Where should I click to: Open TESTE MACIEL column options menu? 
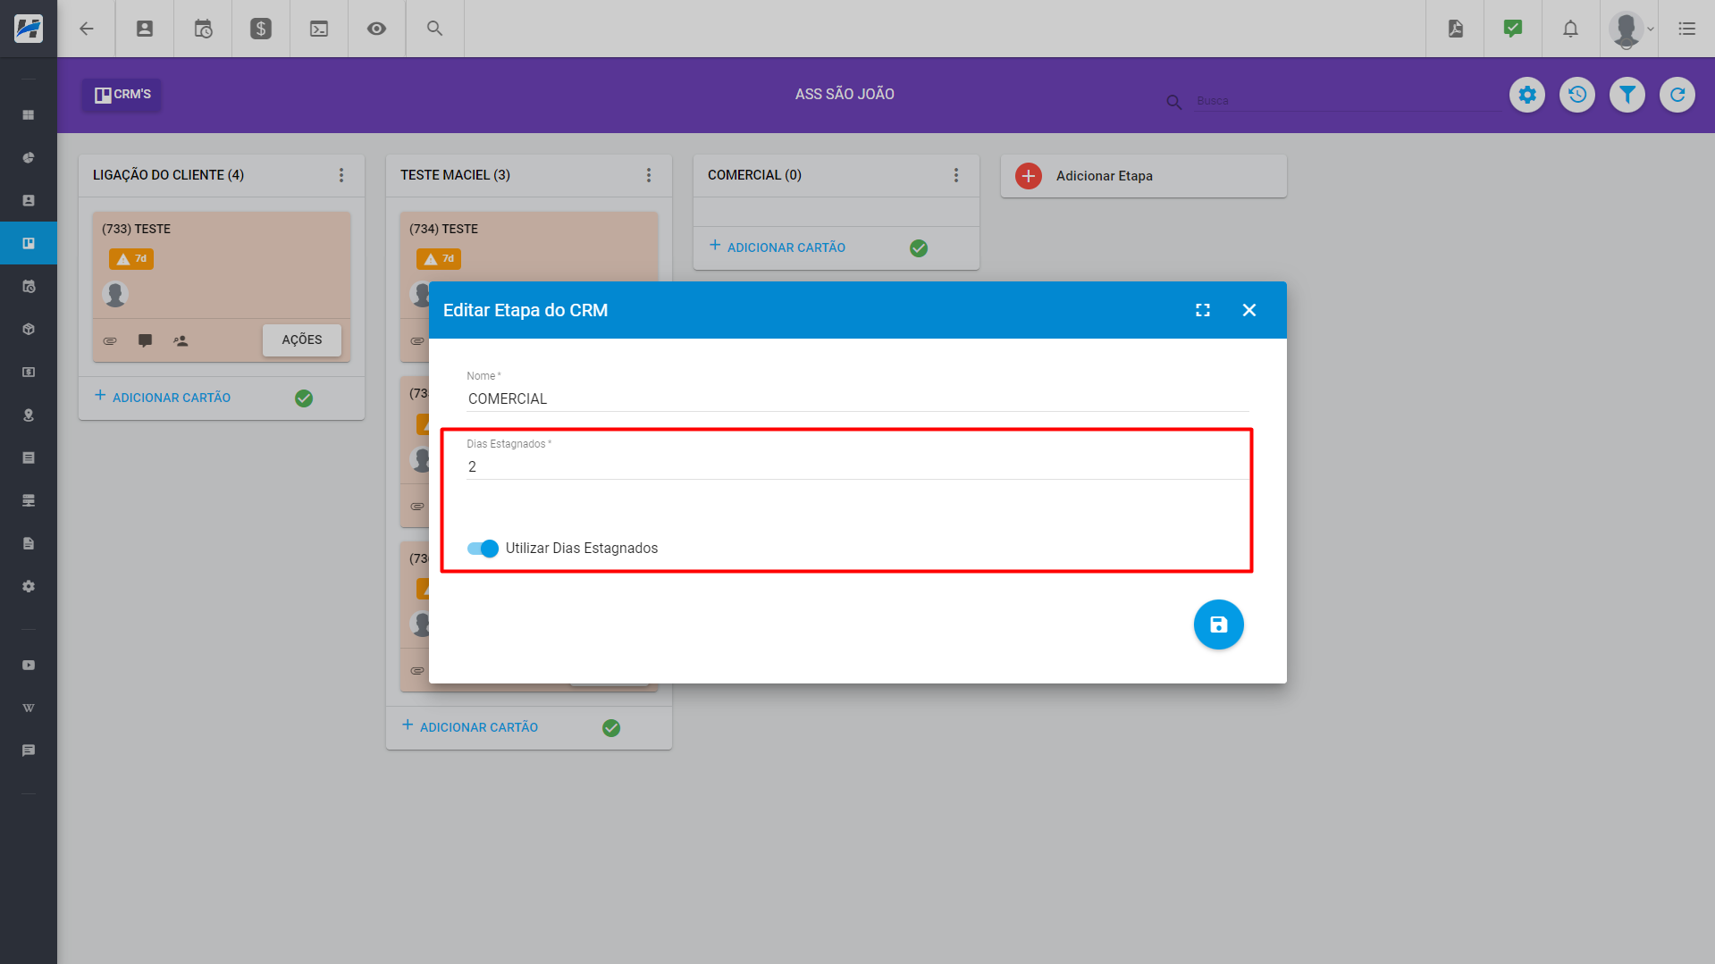[x=649, y=175]
